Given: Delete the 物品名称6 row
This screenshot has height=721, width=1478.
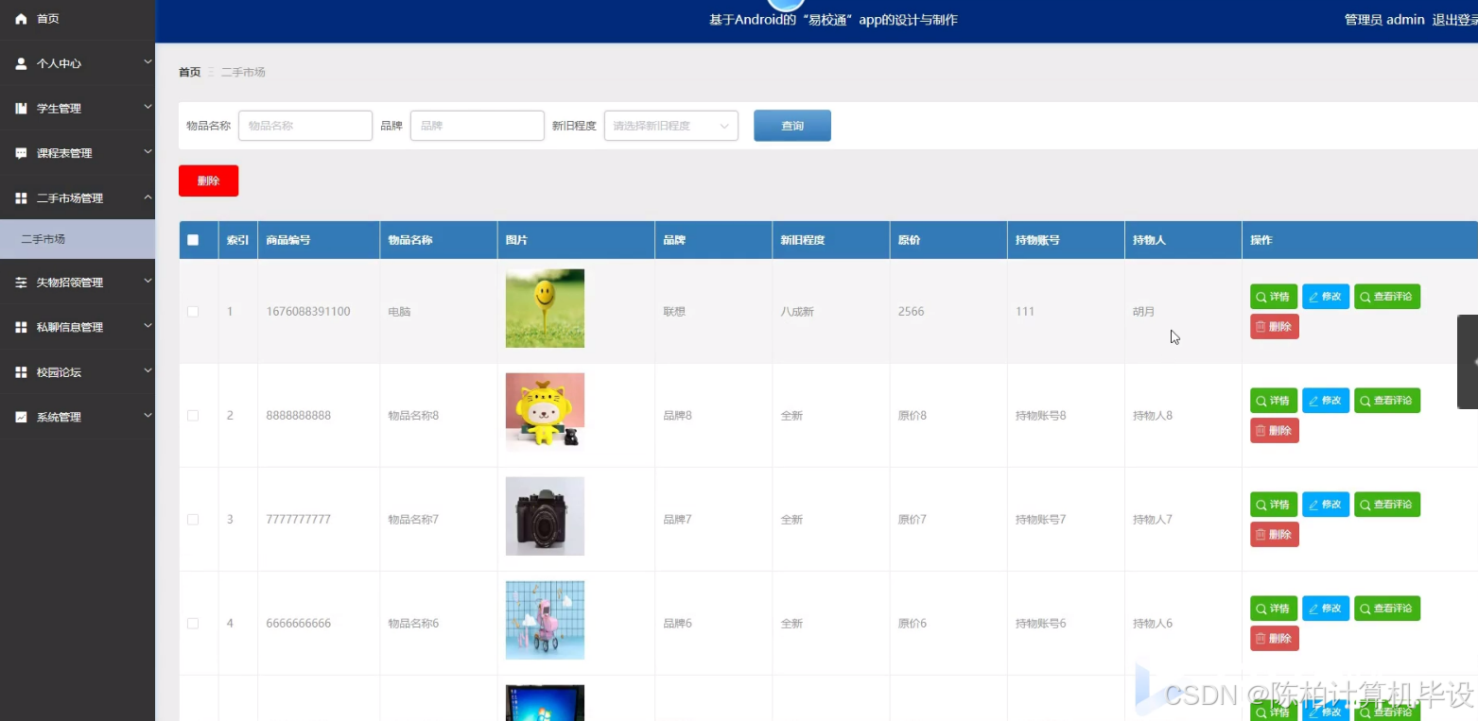Looking at the screenshot, I should 1274,639.
